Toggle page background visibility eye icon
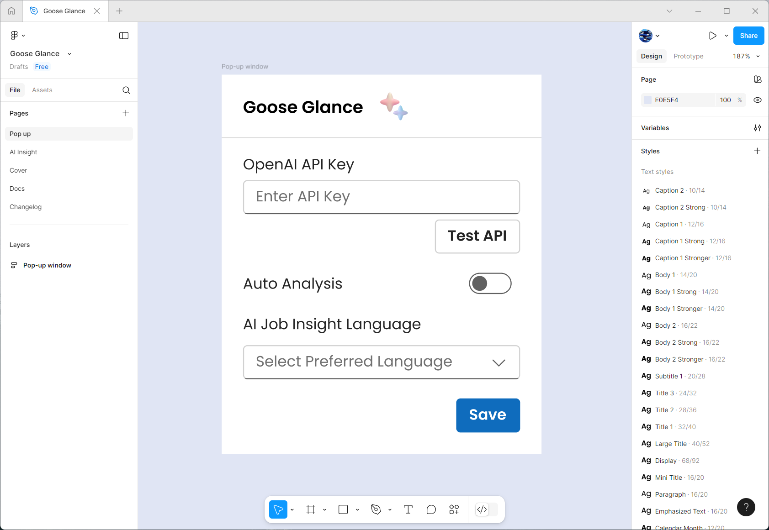This screenshot has height=530, width=769. click(758, 100)
